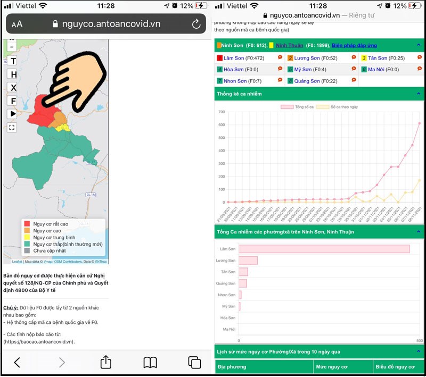426x377 pixels.
Task: Click the orange high-risk map region
Action: click(x=59, y=120)
